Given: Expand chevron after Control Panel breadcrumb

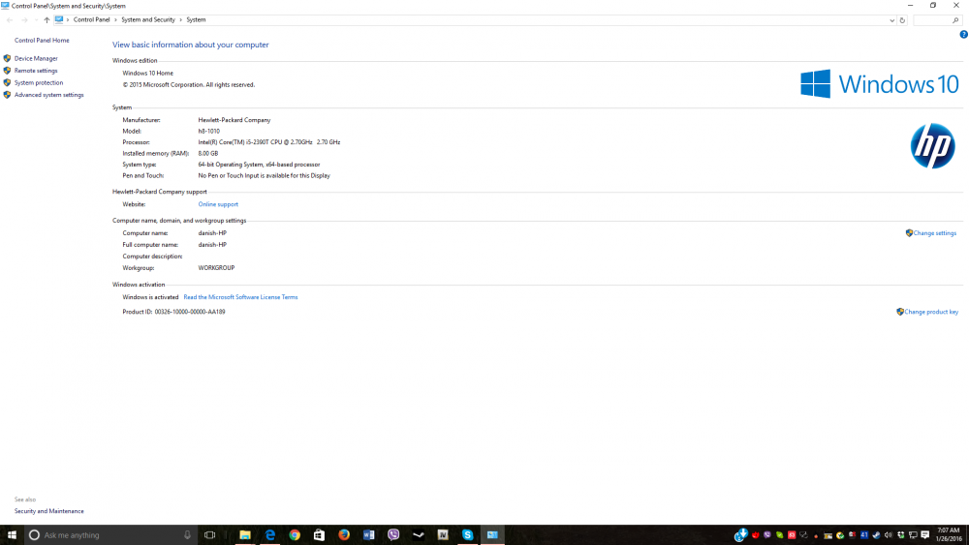Looking at the screenshot, I should coord(115,19).
